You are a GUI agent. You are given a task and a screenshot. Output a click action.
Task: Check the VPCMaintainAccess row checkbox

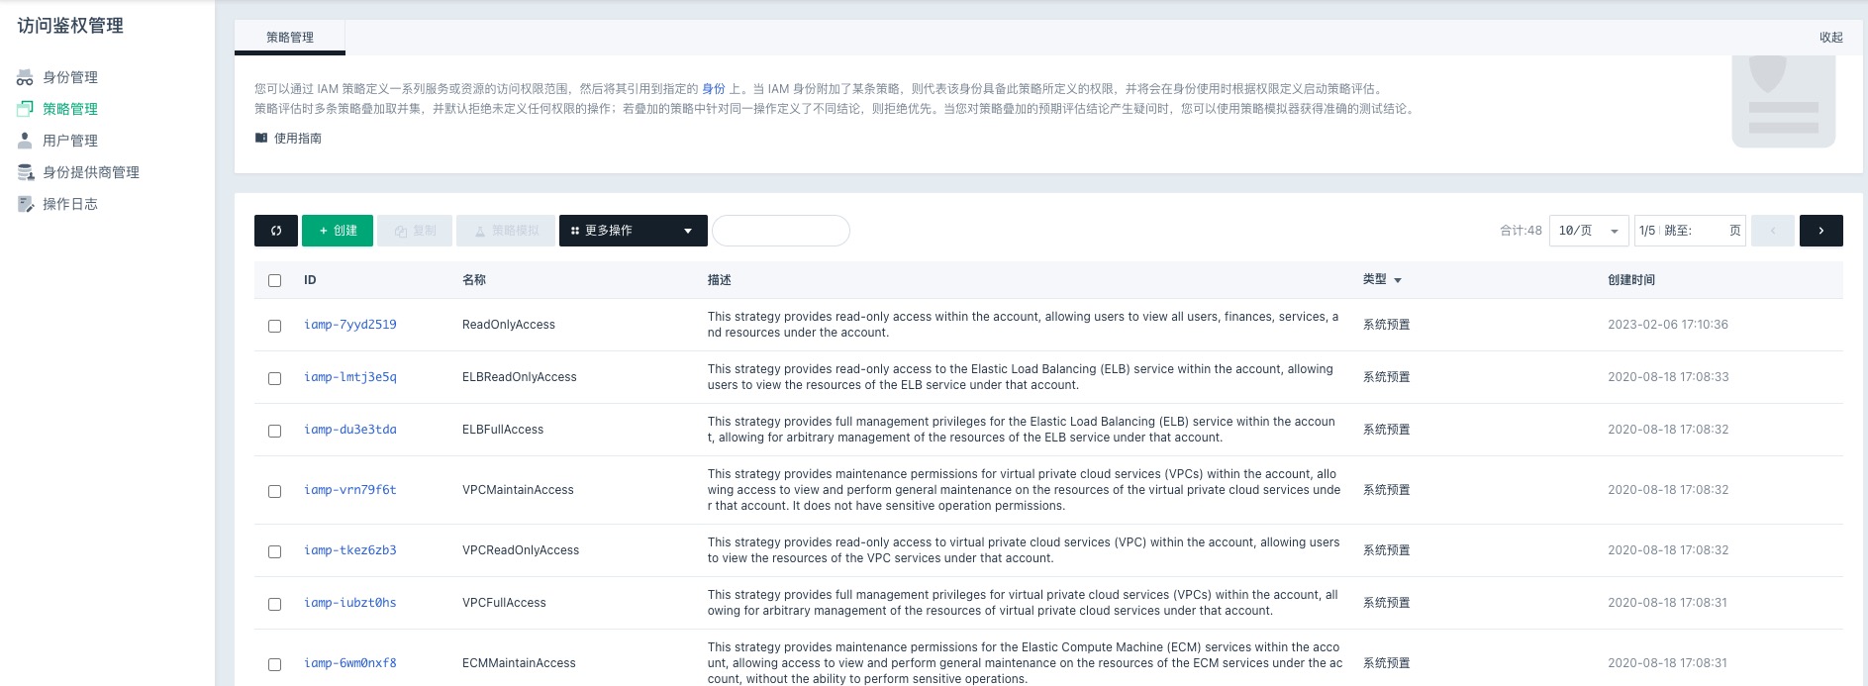pos(275,491)
